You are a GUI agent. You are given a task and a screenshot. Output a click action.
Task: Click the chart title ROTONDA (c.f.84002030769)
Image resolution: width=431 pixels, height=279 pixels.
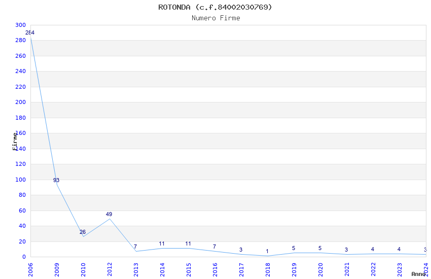tap(215, 7)
